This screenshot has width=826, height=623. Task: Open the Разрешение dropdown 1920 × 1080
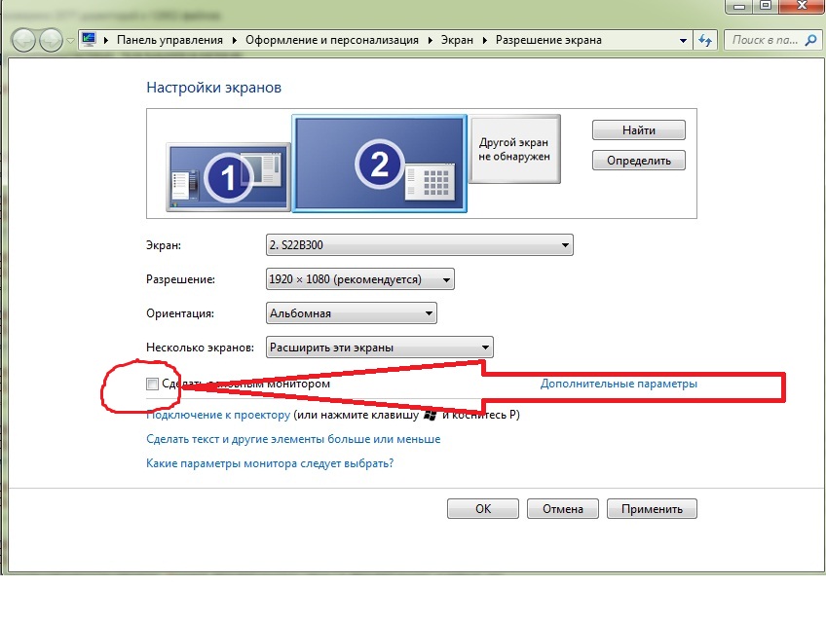[x=359, y=279]
